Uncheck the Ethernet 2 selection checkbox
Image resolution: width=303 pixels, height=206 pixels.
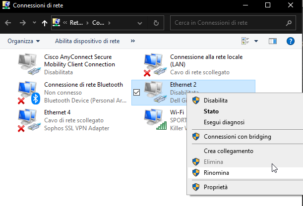[x=136, y=93]
